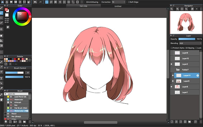This screenshot has width=203, height=127.
Task: Hide Layer9 via its visibility dot
Action: 173,81
